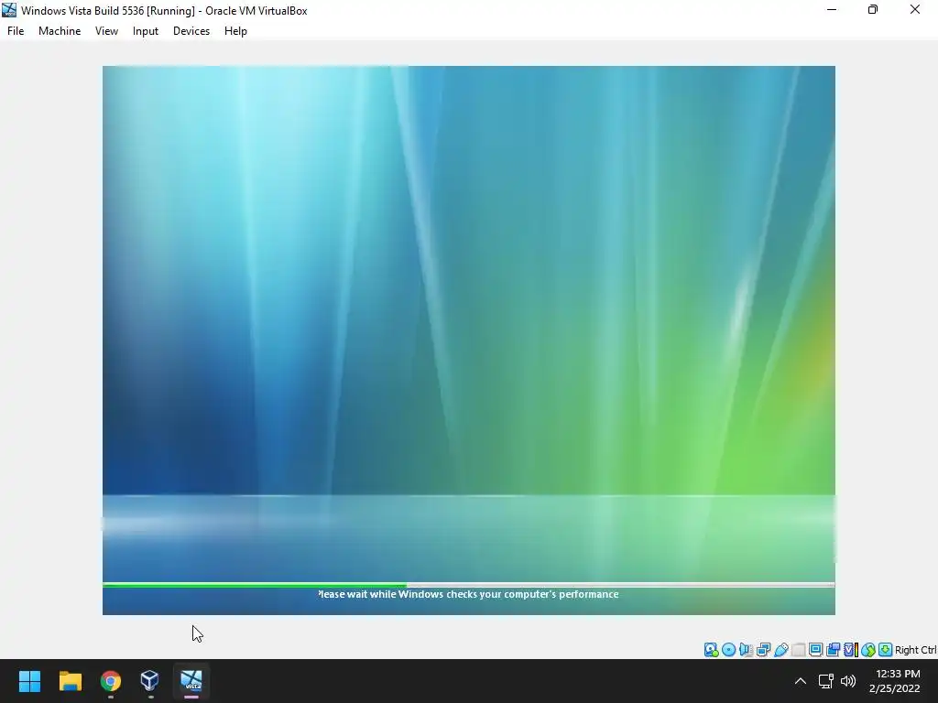Open the volume tray icon
The image size is (938, 703).
(x=848, y=681)
